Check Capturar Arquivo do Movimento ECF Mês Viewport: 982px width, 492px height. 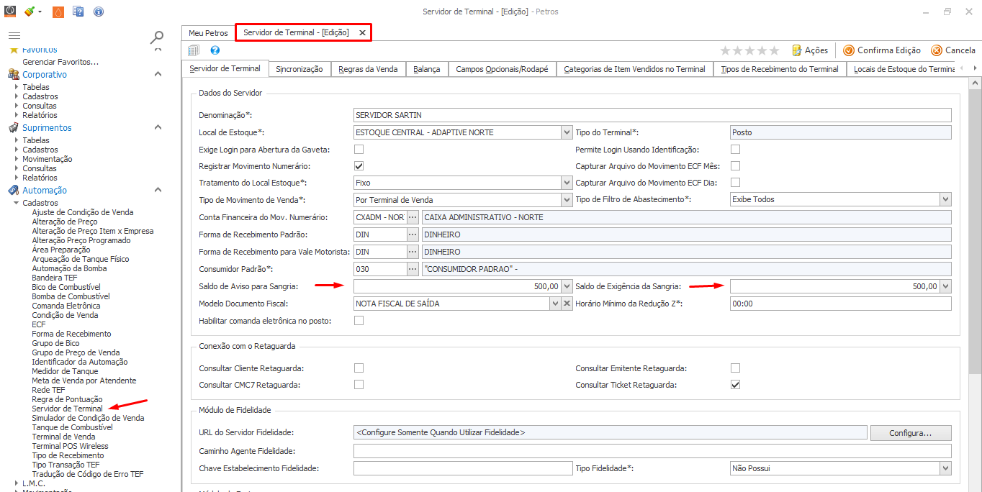coord(735,166)
